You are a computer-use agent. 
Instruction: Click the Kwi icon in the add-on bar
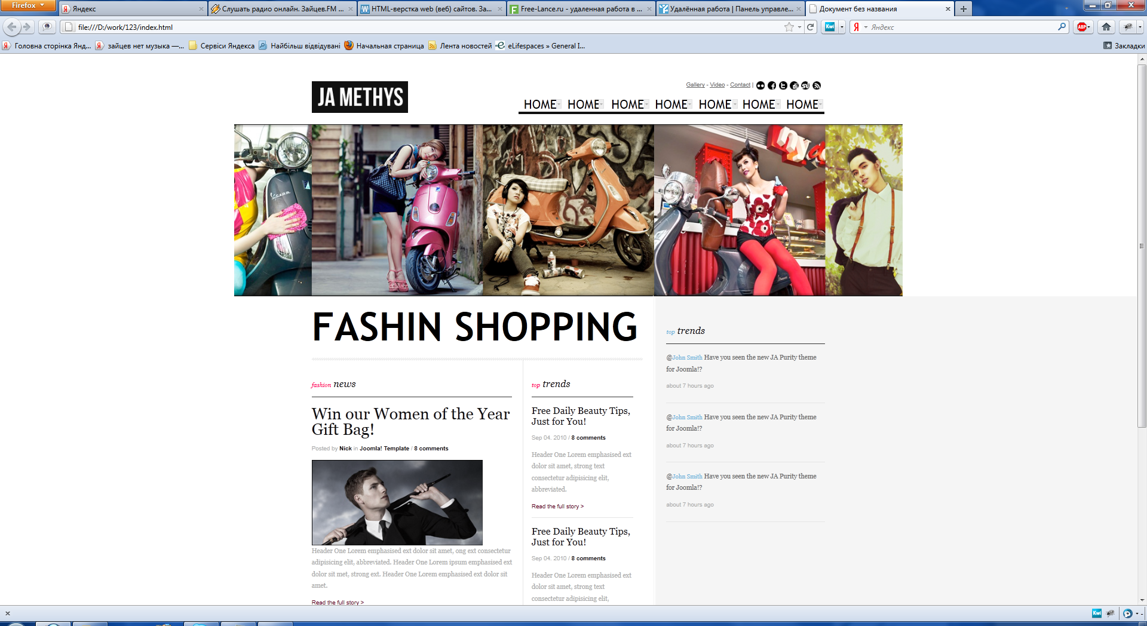coord(1097,613)
